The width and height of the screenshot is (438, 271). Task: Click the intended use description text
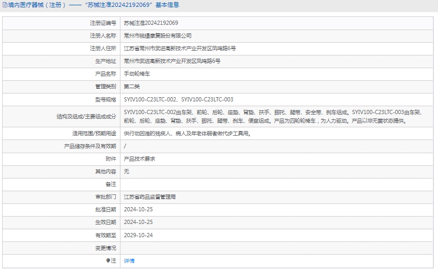[187, 134]
